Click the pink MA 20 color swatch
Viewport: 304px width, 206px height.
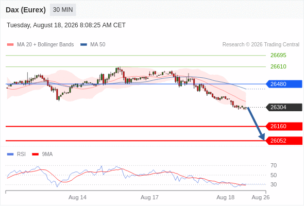click(x=10, y=45)
